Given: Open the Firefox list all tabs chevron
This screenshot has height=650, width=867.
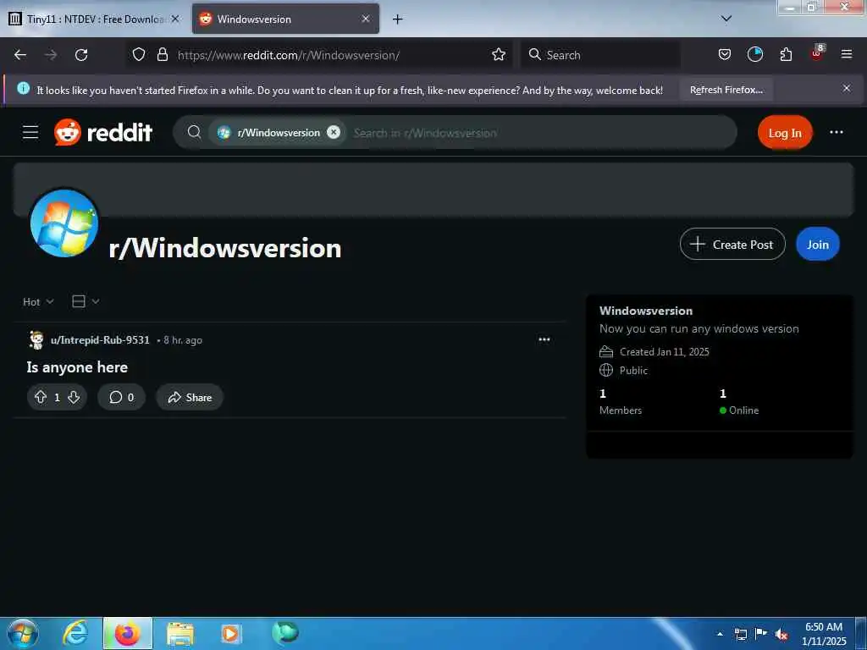Looking at the screenshot, I should click(x=726, y=19).
